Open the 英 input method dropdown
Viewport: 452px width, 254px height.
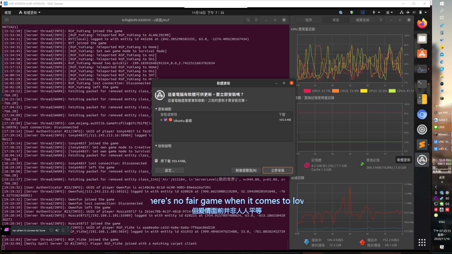(389, 12)
